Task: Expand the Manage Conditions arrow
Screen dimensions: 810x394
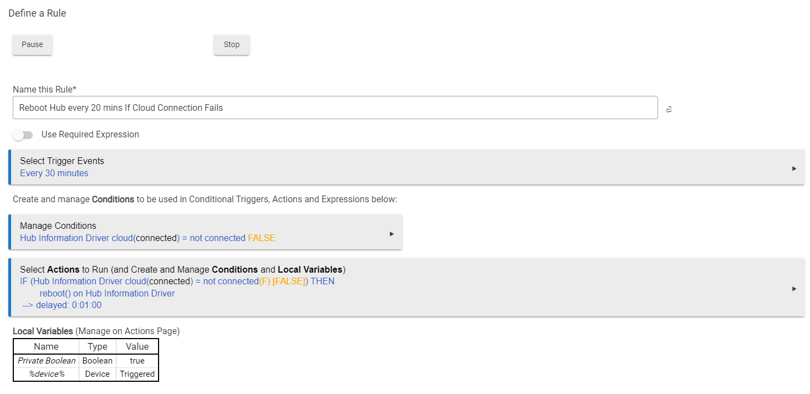Action: coord(391,233)
